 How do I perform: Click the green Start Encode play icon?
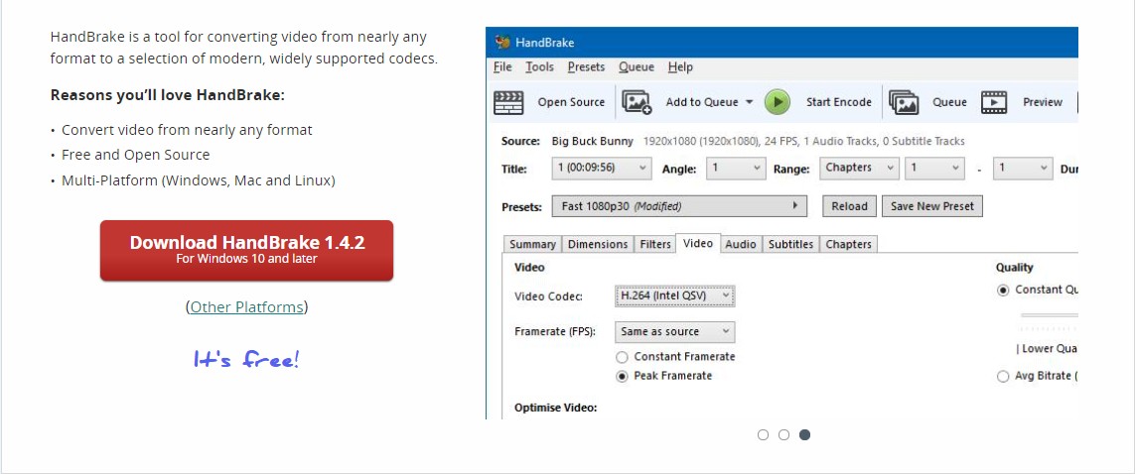778,102
